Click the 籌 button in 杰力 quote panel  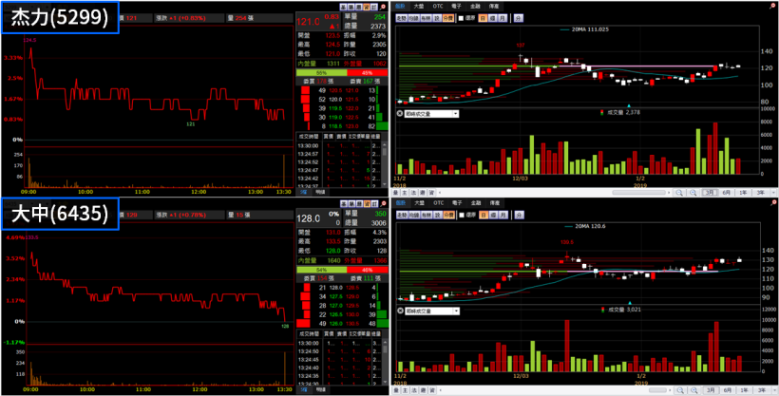351,7
